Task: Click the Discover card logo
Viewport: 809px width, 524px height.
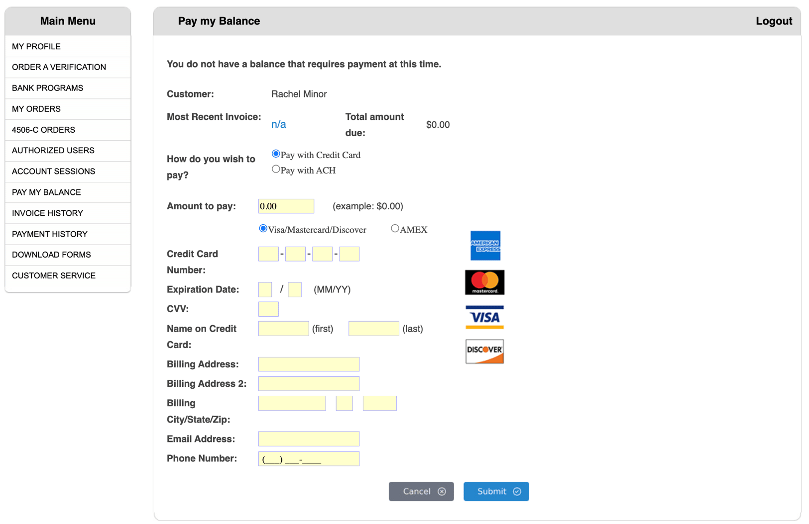Action: (x=484, y=351)
